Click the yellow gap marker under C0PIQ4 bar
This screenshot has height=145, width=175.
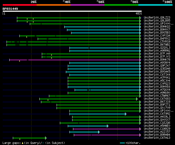(x=27, y=37)
